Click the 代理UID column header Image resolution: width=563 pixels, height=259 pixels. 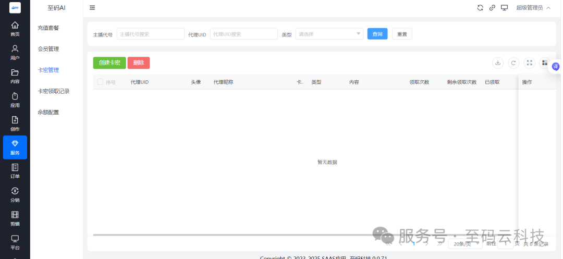click(x=140, y=82)
